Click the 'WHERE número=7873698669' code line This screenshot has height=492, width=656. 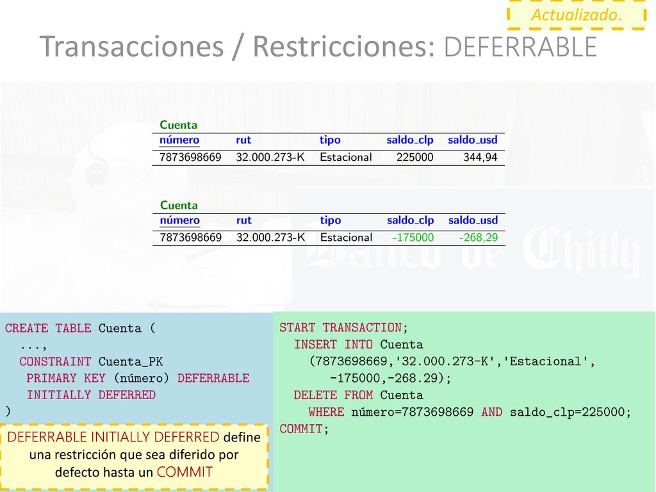point(469,412)
